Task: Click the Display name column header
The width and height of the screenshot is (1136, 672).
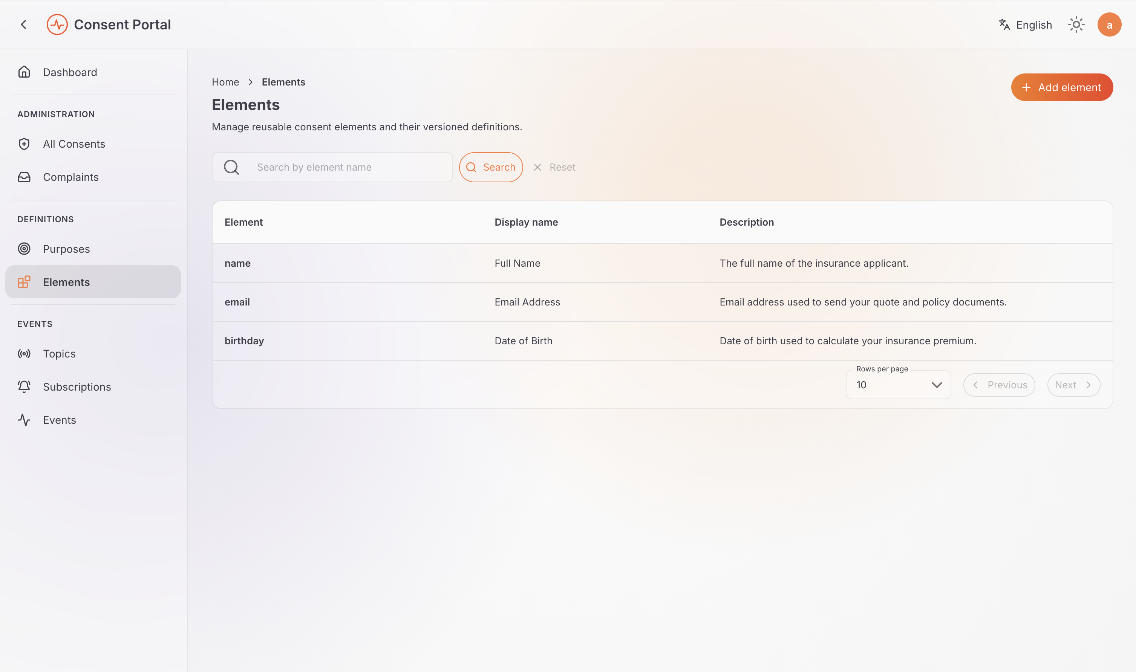Action: point(526,222)
